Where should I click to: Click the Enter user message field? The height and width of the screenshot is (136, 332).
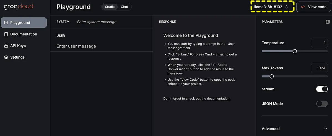101,46
